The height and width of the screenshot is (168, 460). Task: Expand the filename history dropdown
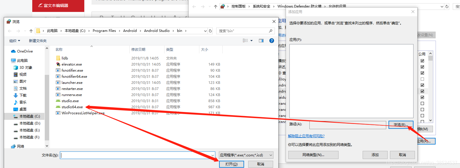[x=213, y=155]
